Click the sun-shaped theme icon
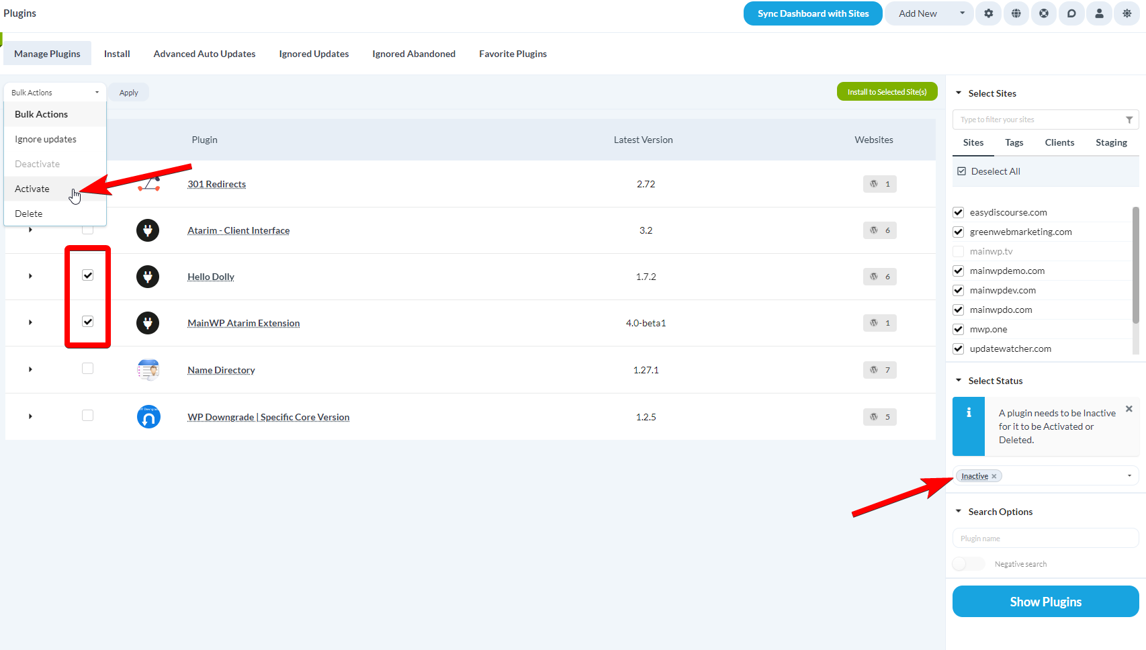This screenshot has height=650, width=1146. (1126, 13)
